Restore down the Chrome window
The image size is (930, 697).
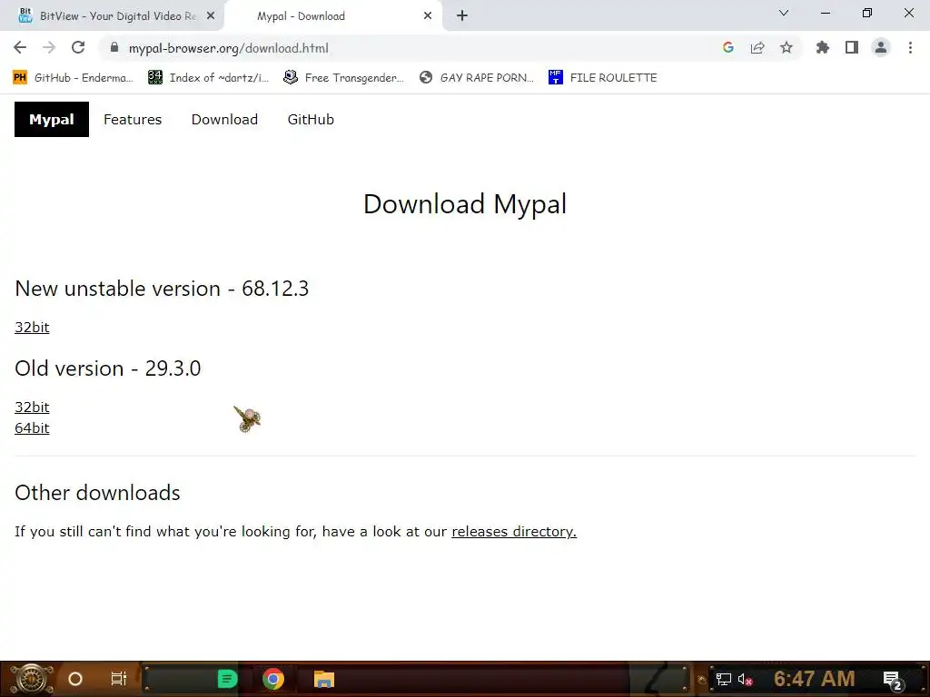[x=867, y=13]
